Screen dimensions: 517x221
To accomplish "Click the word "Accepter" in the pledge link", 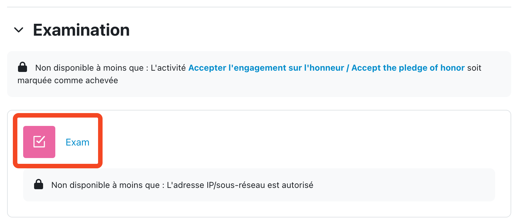I will [x=207, y=68].
